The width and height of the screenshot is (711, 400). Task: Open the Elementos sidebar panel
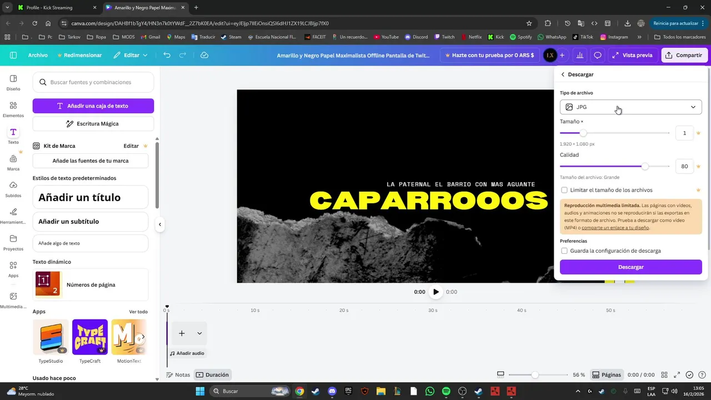(x=13, y=109)
